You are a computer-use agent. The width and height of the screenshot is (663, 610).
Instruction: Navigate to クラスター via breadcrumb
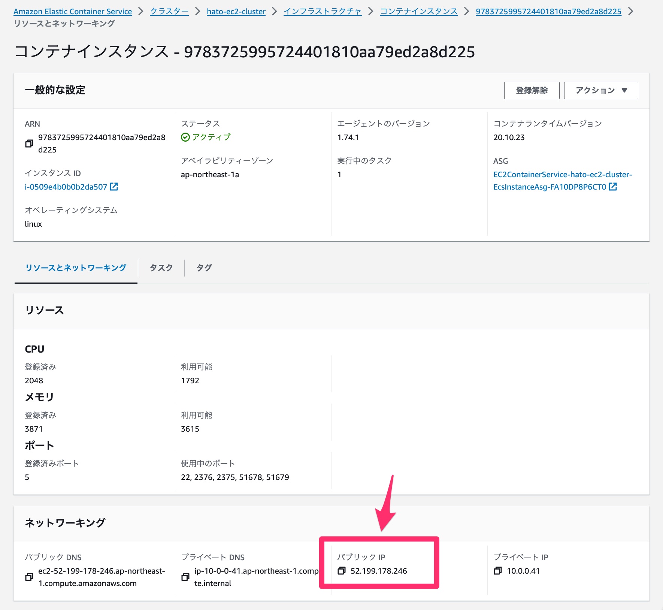click(x=169, y=11)
